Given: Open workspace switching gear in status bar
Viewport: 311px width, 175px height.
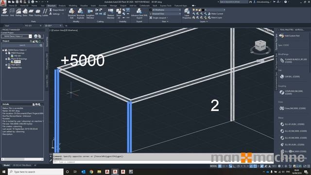Looking at the screenshot, I should click(279, 166).
